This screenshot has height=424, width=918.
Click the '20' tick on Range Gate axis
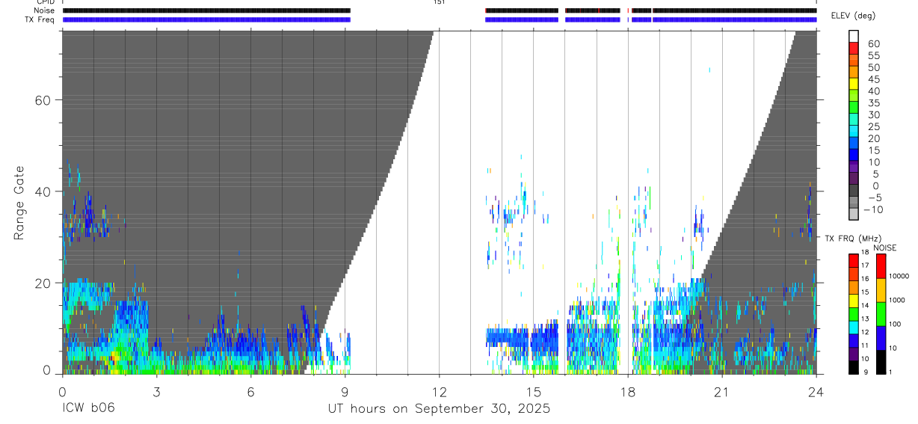tap(43, 283)
